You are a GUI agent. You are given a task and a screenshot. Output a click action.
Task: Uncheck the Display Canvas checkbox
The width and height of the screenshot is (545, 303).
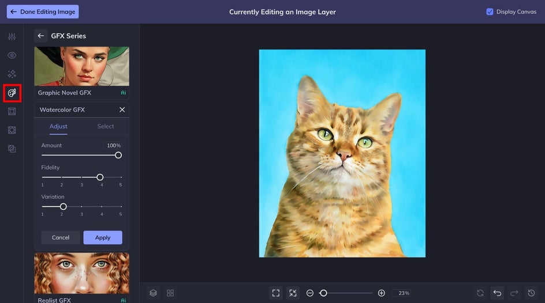(490, 12)
